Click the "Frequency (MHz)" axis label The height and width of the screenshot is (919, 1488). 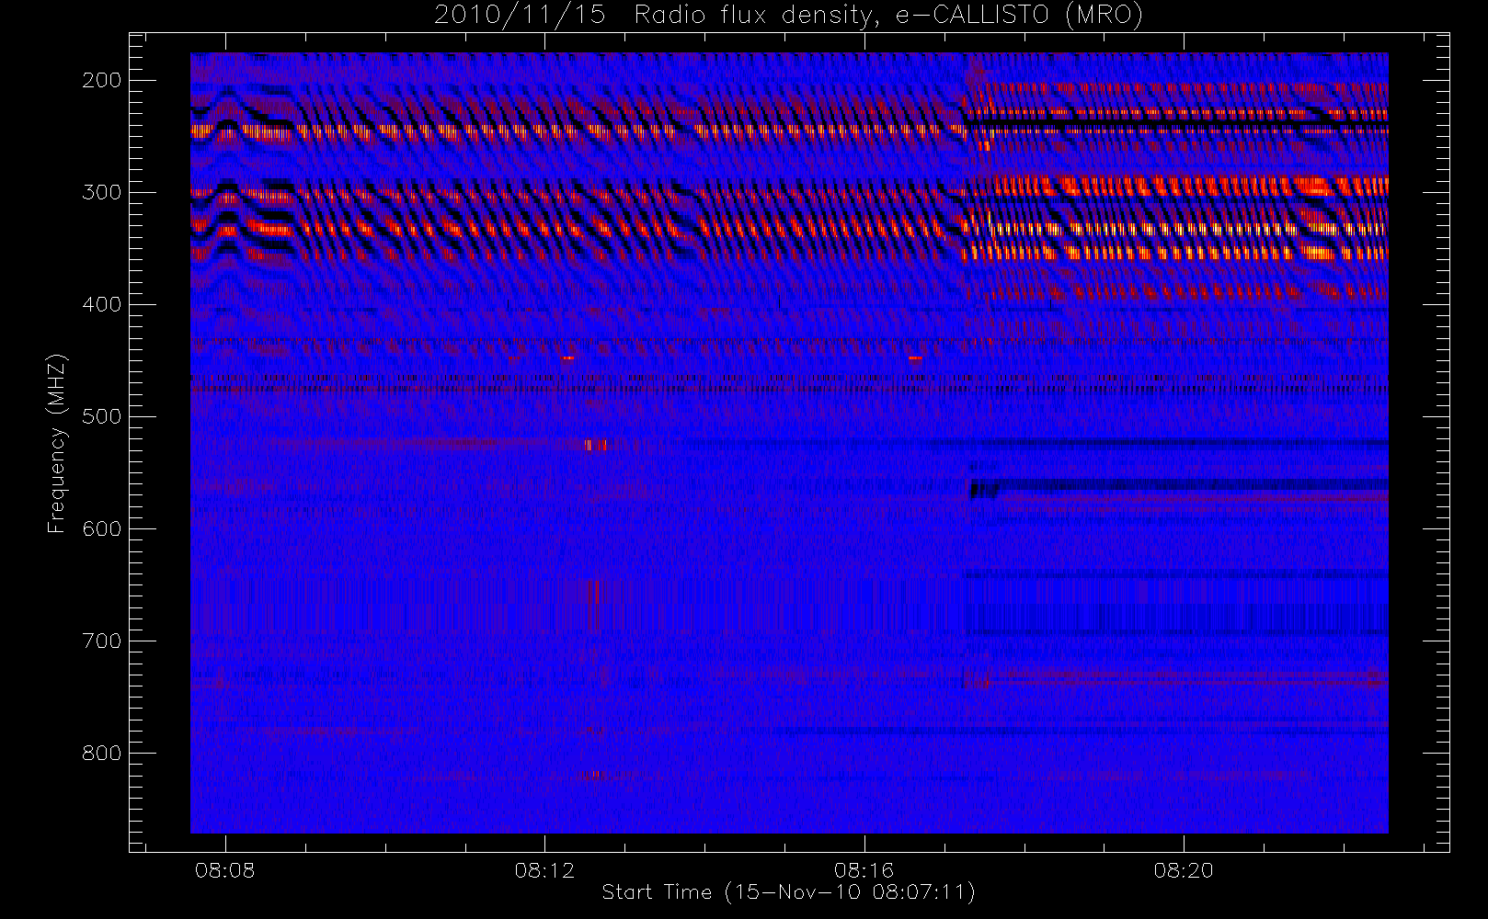coord(57,443)
